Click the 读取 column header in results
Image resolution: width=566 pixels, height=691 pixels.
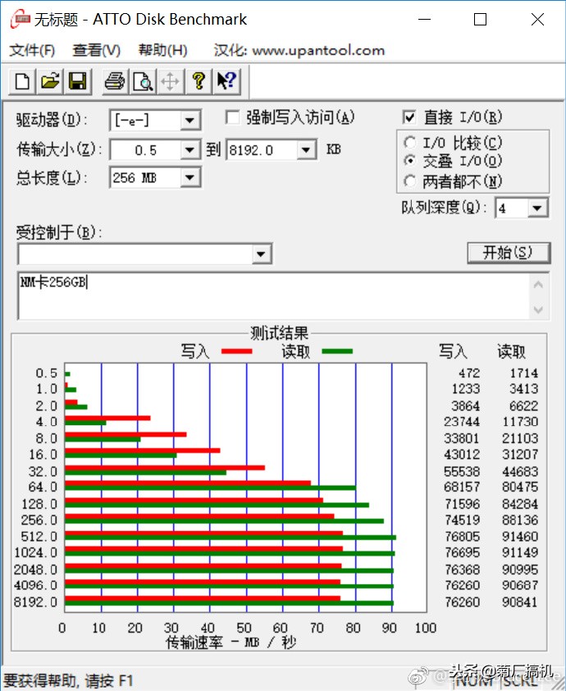(x=511, y=352)
